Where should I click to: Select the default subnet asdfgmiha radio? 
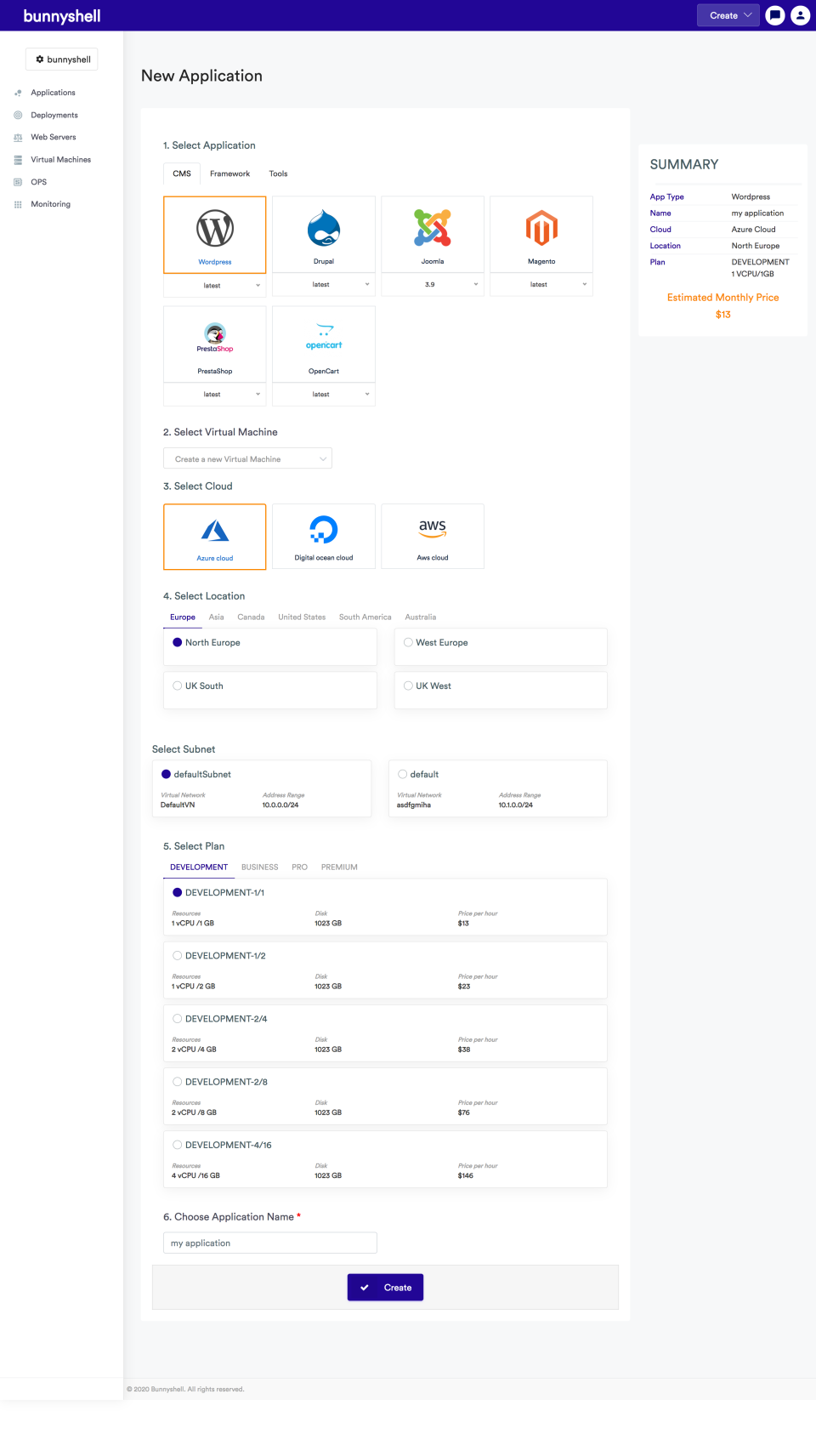403,774
